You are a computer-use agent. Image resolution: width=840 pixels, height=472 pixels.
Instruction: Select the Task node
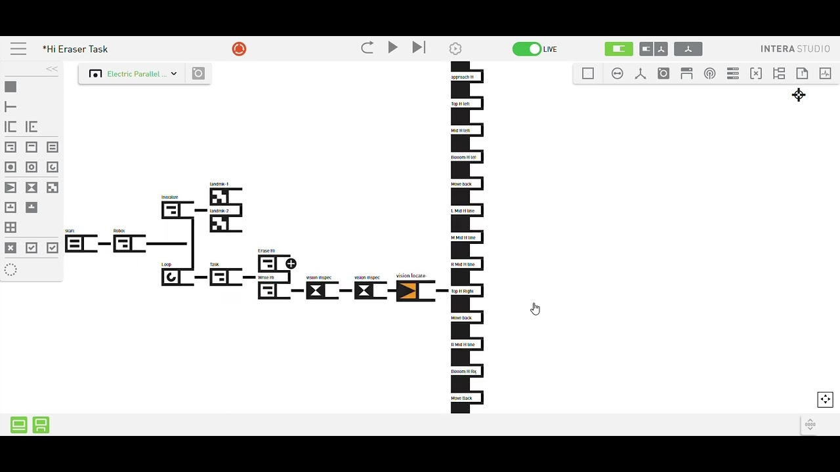pos(226,277)
